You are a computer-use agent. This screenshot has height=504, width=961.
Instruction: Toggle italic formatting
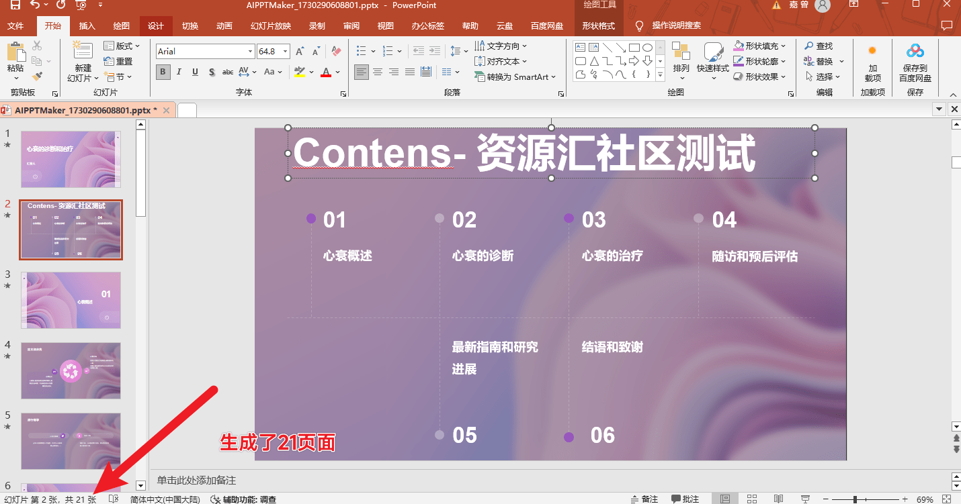point(179,72)
